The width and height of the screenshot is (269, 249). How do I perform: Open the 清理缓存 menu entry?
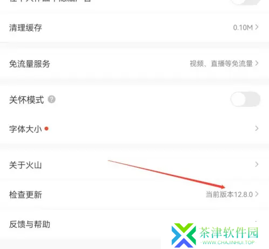134,28
